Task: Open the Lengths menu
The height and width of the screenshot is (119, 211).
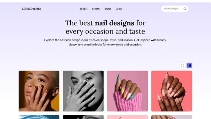Action: coord(96,9)
